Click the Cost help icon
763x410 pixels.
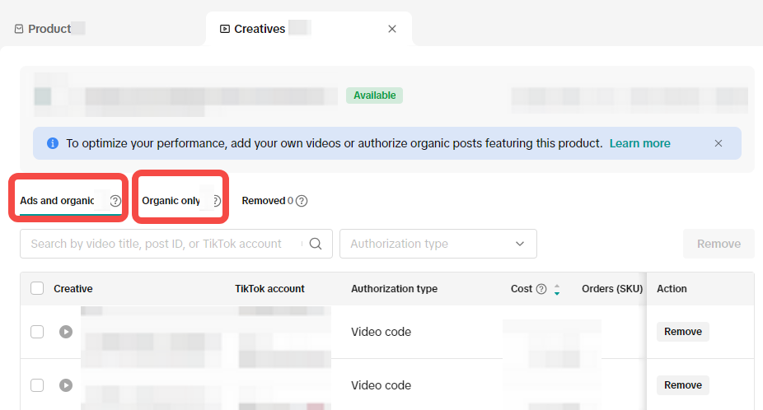click(541, 289)
